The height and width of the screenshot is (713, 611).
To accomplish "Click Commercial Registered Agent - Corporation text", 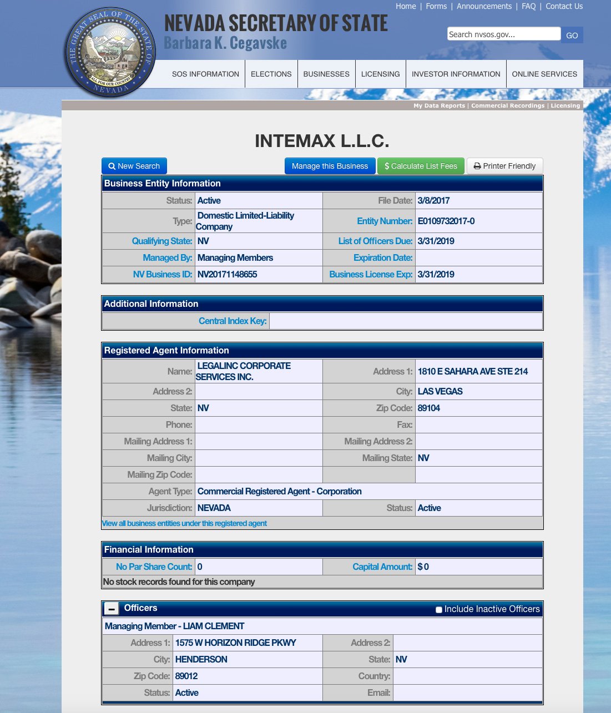I will coord(280,491).
